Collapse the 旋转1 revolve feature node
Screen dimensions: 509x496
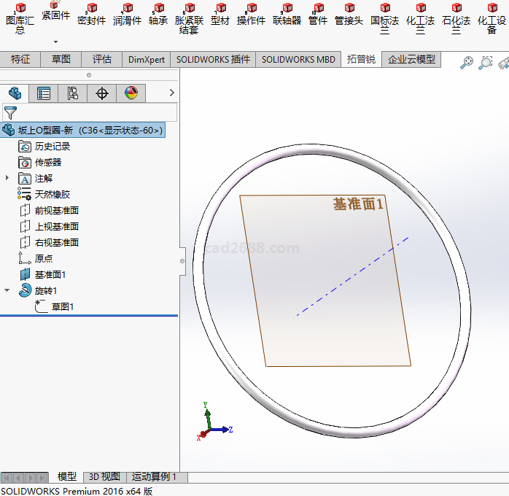(7, 290)
